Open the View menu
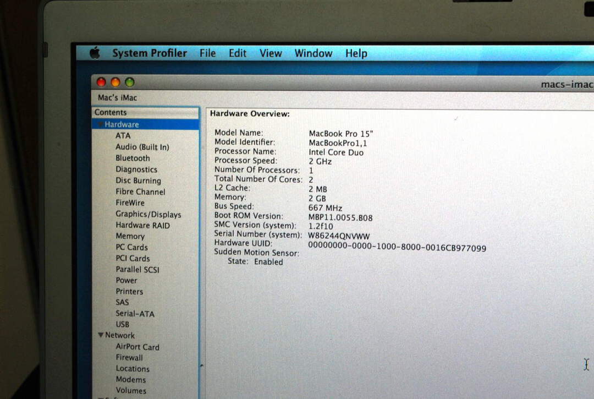 point(271,53)
